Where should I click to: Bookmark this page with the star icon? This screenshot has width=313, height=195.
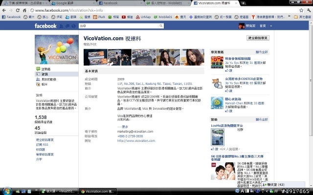(x=301, y=10)
